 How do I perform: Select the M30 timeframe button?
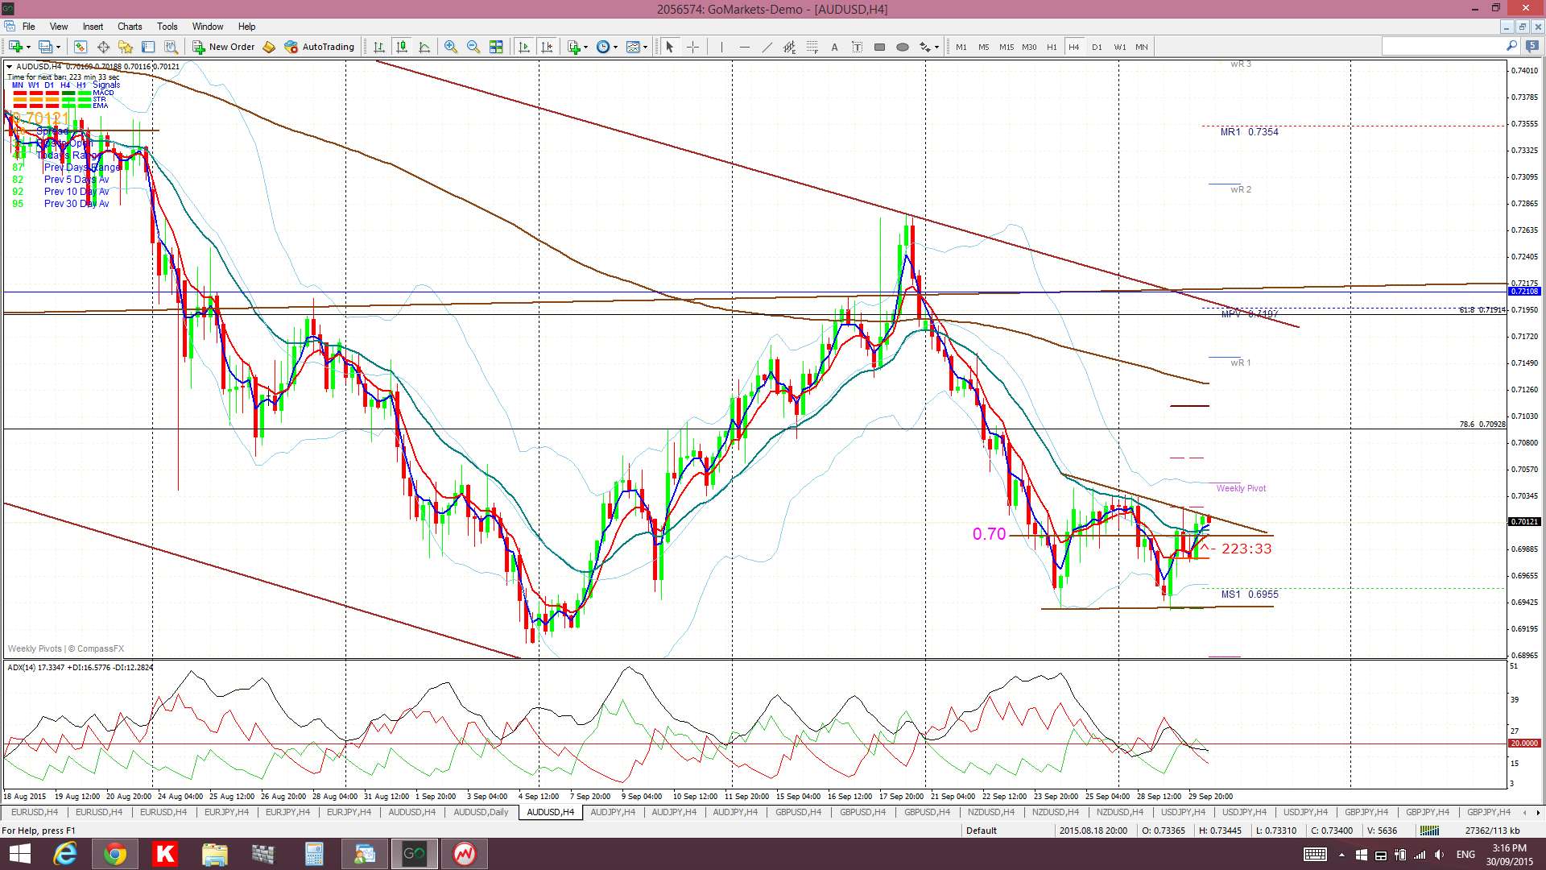[x=1029, y=47]
